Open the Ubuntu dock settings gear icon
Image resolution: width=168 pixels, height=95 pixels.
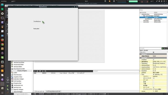[2, 13]
